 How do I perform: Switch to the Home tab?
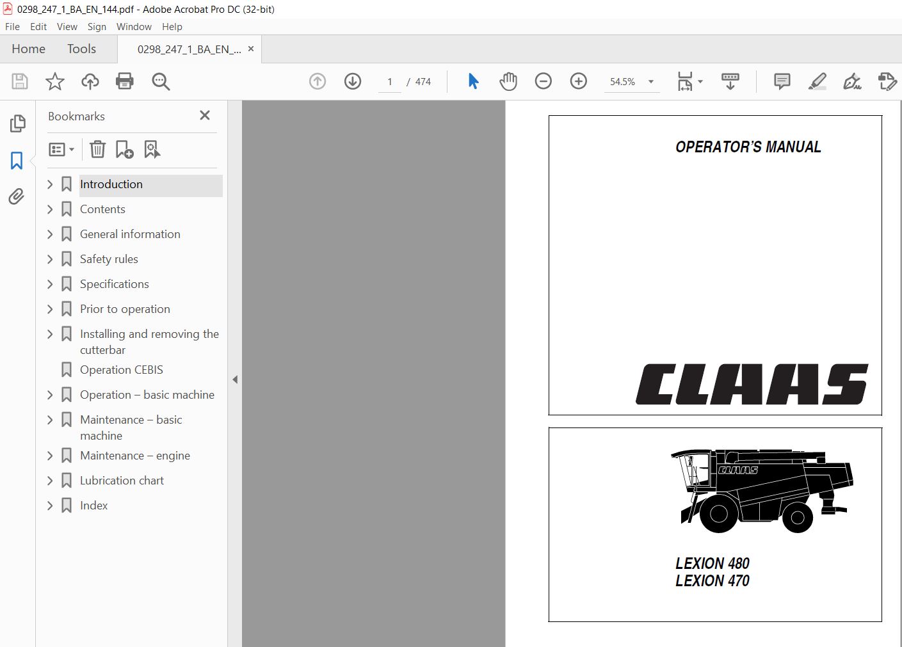click(x=28, y=49)
